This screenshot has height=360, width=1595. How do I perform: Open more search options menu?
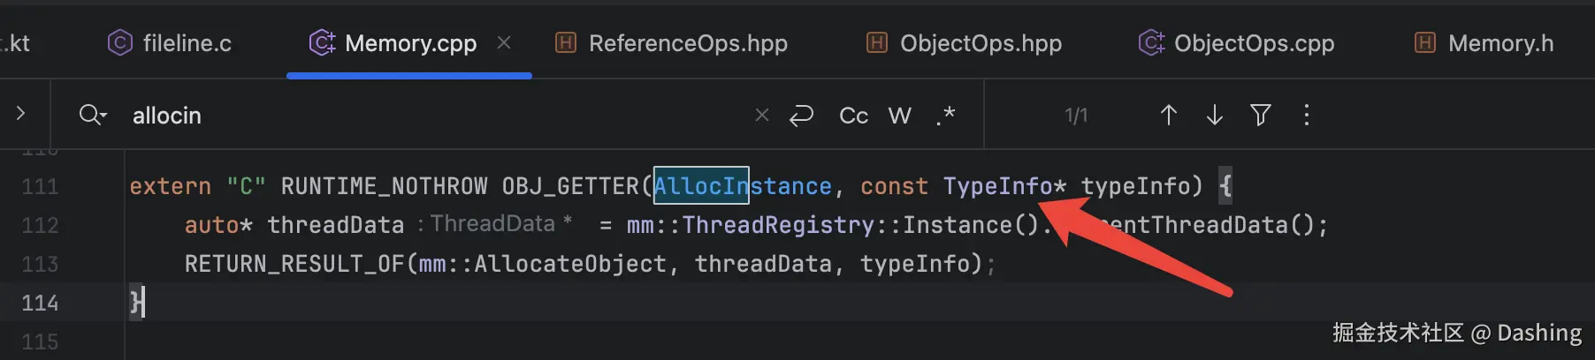1306,115
